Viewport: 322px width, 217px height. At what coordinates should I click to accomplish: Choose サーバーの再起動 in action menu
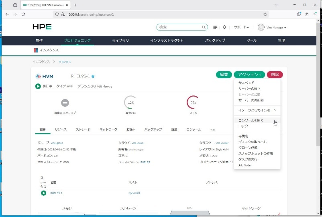251,100
